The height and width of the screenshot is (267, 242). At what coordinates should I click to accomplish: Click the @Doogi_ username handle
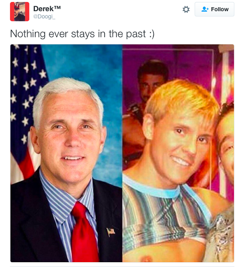click(x=44, y=16)
